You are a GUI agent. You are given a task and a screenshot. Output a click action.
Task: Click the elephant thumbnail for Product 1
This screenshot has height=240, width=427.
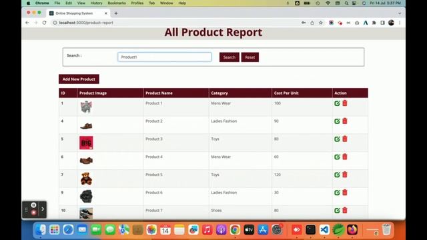(86, 107)
